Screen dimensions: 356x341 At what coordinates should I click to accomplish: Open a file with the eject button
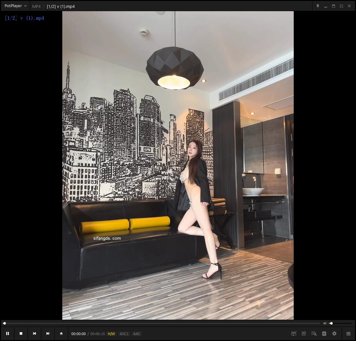(61, 333)
